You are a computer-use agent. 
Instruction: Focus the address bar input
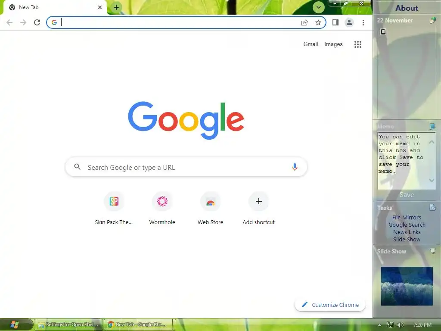(180, 22)
